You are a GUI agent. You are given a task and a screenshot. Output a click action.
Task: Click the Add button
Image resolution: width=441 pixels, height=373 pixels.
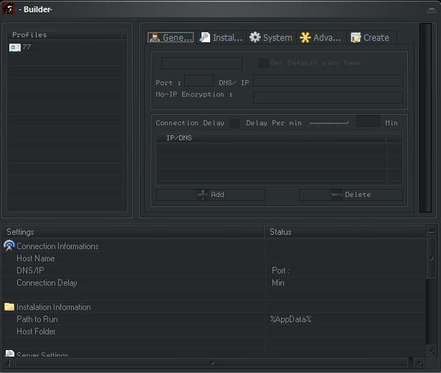click(210, 195)
